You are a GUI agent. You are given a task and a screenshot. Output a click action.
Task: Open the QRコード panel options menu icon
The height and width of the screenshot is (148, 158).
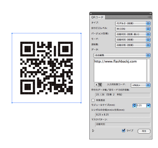click(x=149, y=17)
